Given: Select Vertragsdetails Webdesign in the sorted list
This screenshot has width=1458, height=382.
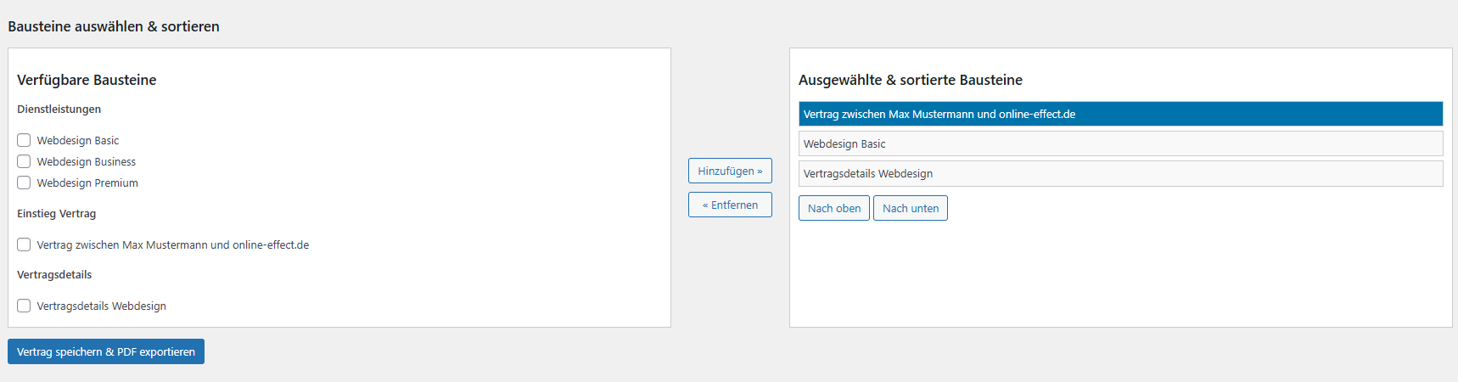Looking at the screenshot, I should (1120, 173).
